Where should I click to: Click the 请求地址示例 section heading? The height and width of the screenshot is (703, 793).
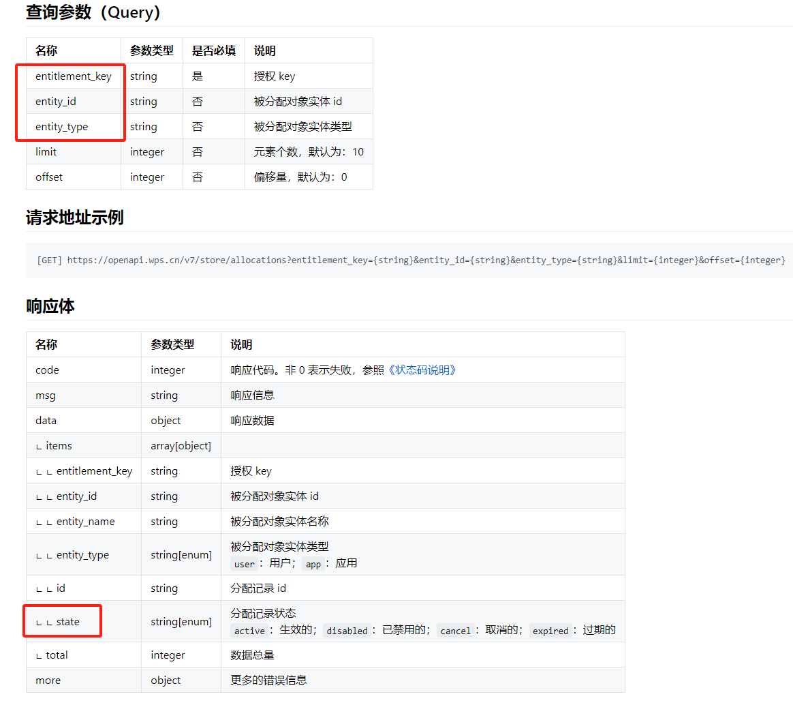75,218
